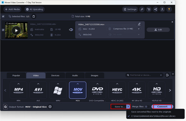Click the Convert button
This screenshot has width=186, height=121.
(162, 106)
